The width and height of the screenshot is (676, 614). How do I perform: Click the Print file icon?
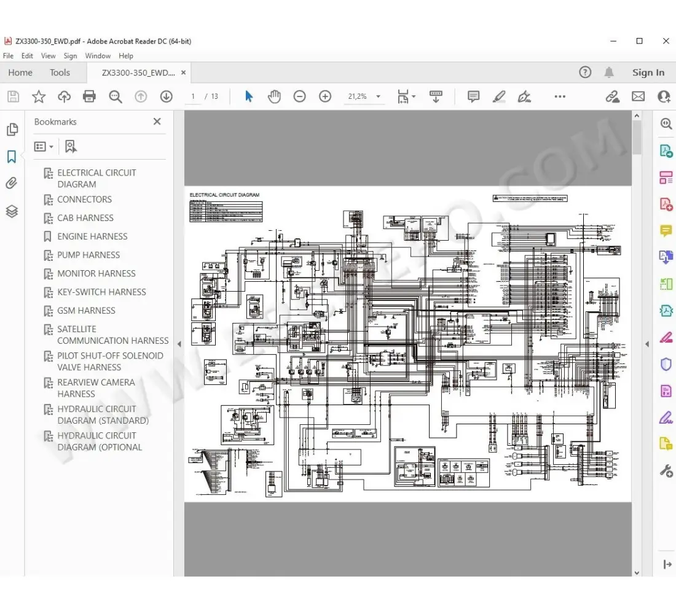pyautogui.click(x=89, y=96)
